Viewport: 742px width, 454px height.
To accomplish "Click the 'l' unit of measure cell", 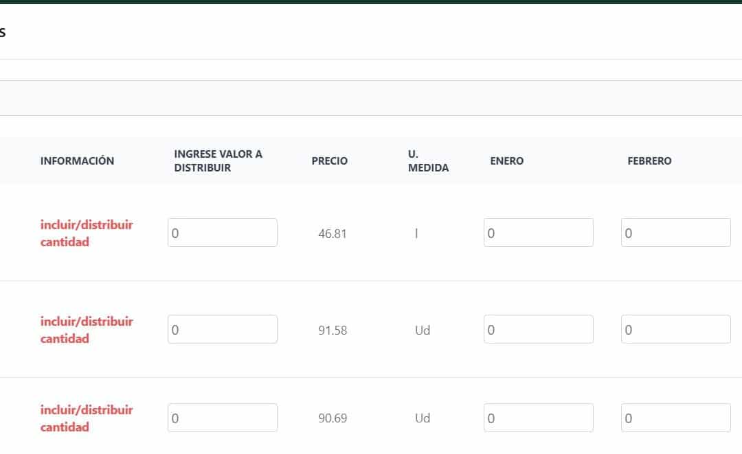I will pyautogui.click(x=416, y=234).
